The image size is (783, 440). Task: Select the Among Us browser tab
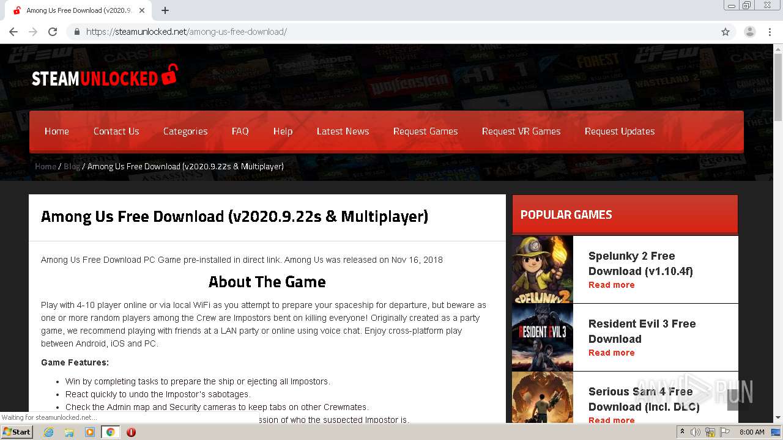80,10
